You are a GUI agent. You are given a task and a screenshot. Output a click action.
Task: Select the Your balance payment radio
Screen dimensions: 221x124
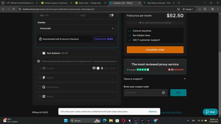[39, 53]
